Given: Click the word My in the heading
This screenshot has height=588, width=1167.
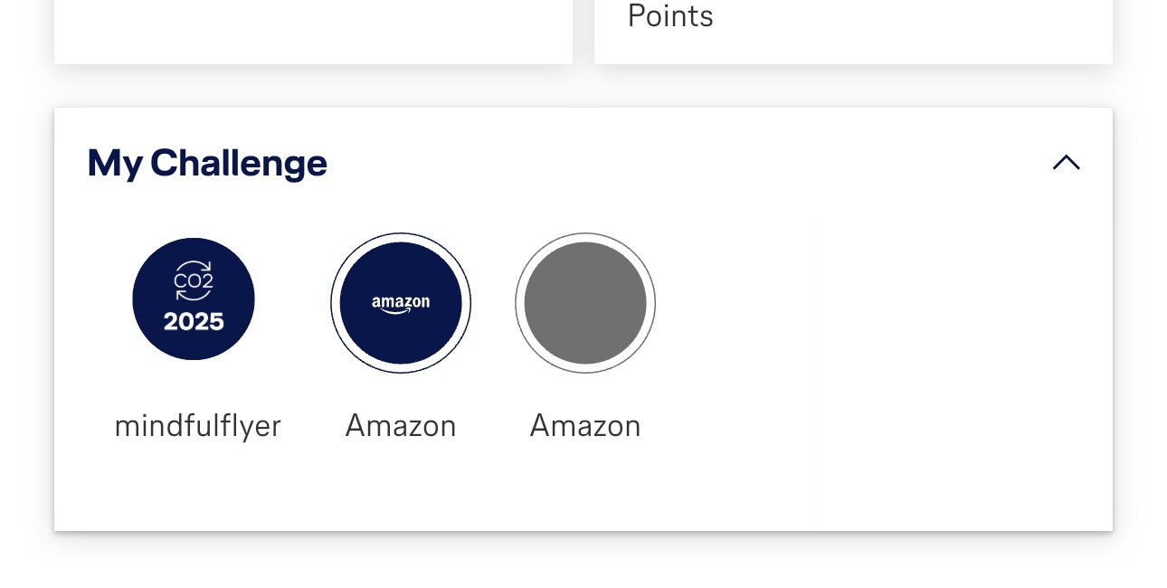Looking at the screenshot, I should click(115, 163).
